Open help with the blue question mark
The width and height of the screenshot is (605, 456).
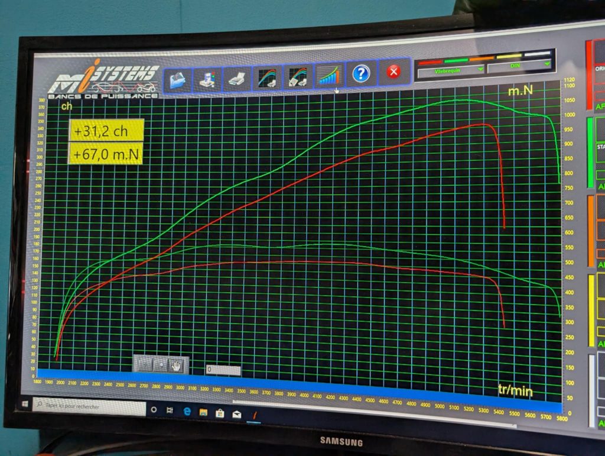361,74
